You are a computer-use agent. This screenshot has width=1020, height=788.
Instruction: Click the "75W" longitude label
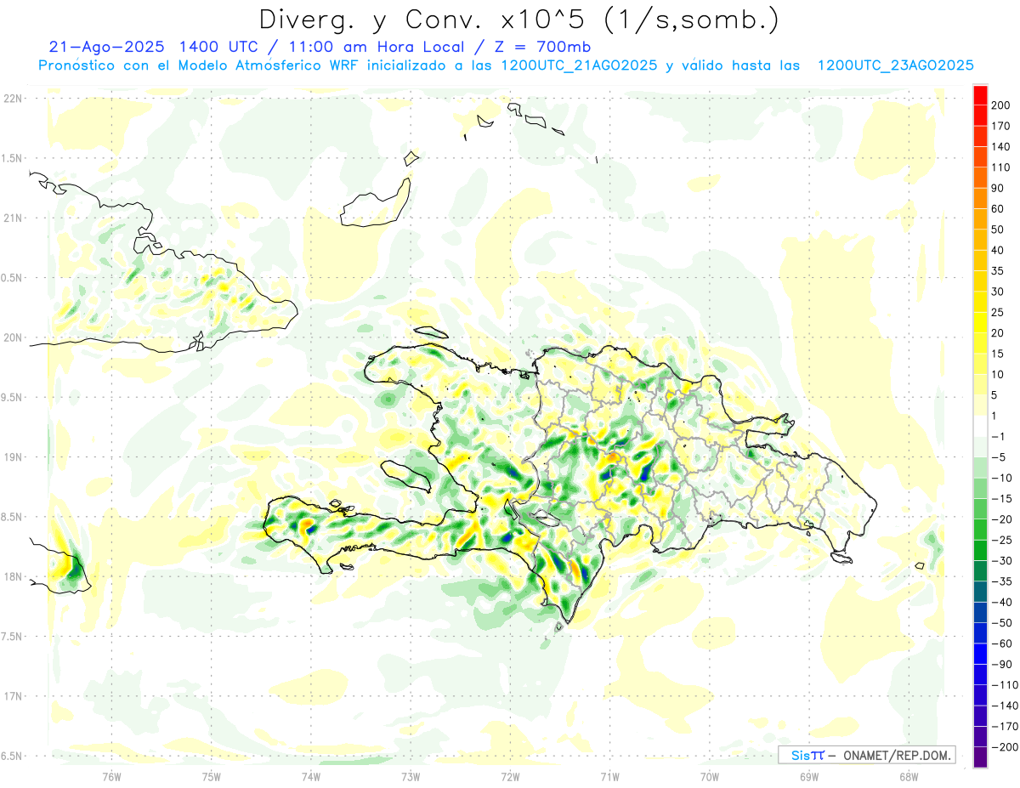[x=212, y=776]
